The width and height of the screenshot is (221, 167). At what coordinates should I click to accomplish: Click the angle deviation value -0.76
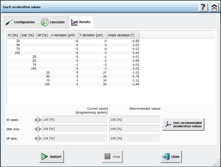tap(135, 76)
